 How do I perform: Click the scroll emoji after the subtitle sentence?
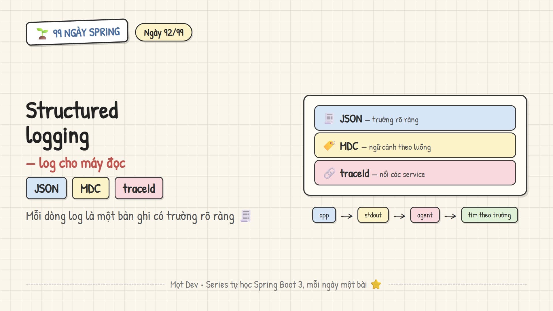tap(245, 216)
